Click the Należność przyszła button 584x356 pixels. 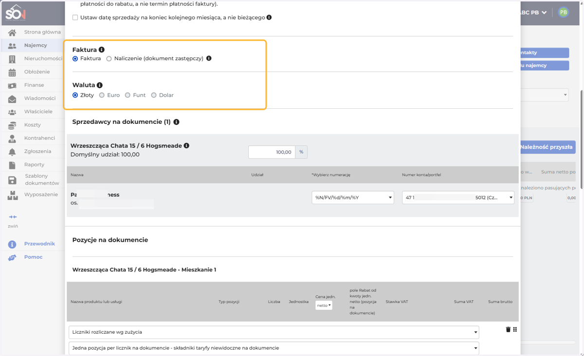(547, 147)
